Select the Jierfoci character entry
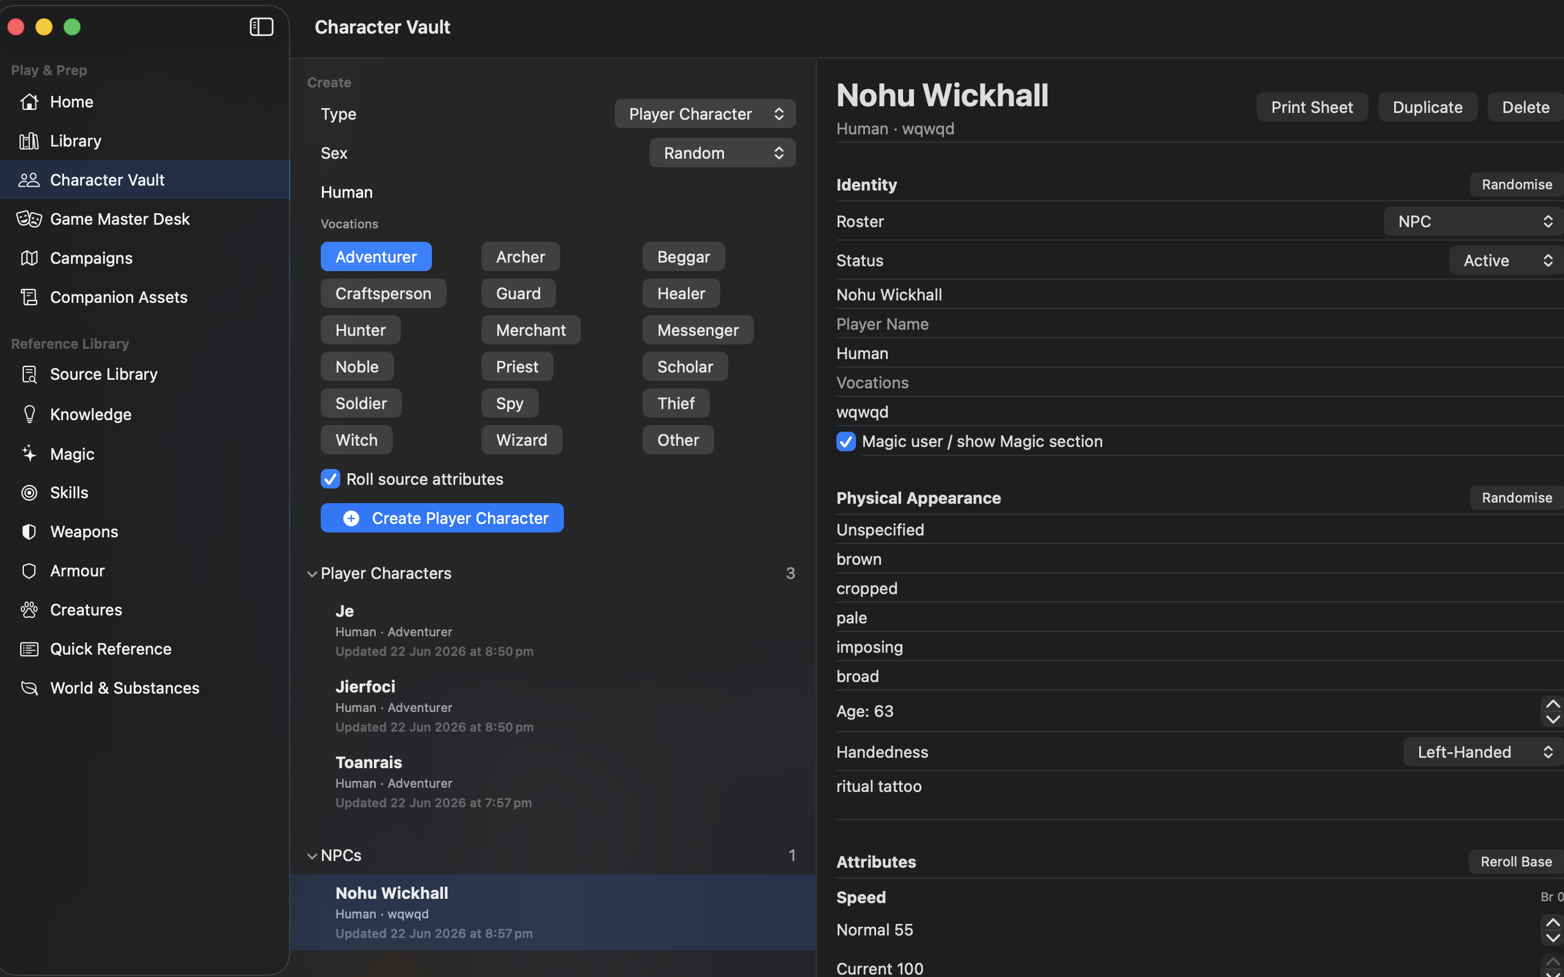This screenshot has width=1564, height=977. 552,706
